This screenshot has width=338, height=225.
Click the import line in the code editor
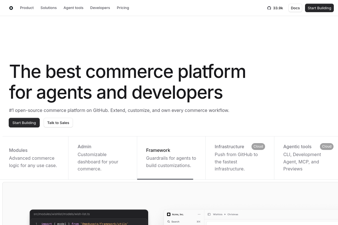pyautogui.click(x=84, y=224)
